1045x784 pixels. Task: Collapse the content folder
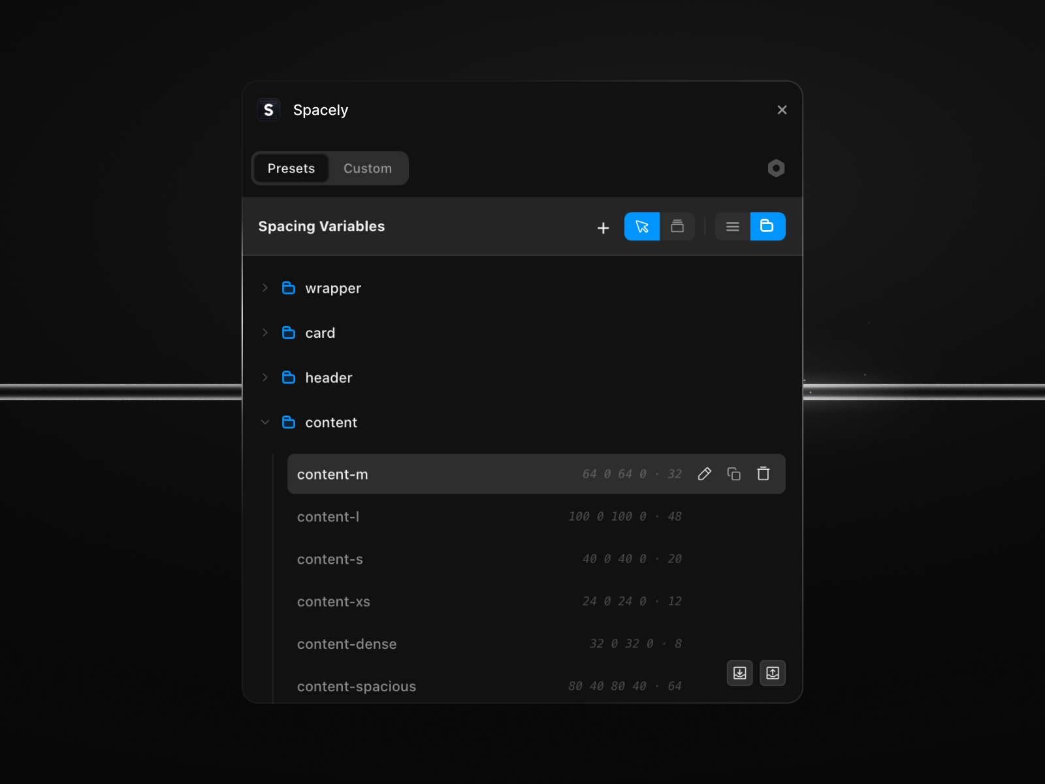click(x=265, y=422)
